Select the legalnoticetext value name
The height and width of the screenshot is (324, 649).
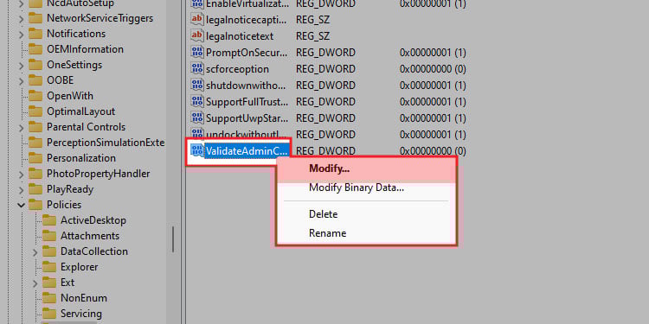(240, 36)
